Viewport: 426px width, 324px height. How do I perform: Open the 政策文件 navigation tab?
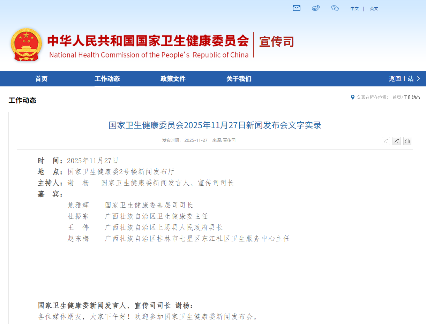[173, 79]
